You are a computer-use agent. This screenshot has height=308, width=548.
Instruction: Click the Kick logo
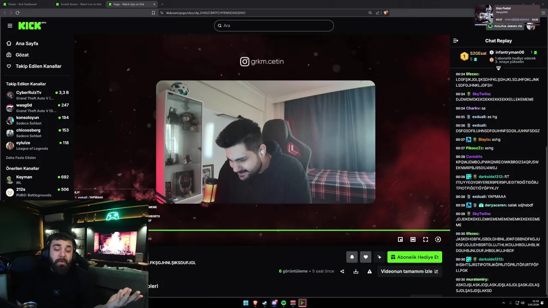[32, 26]
